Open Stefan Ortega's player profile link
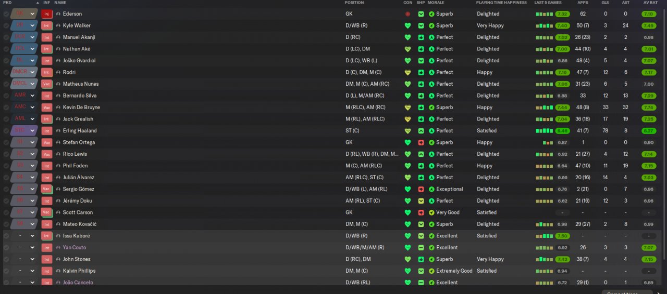 (x=79, y=142)
